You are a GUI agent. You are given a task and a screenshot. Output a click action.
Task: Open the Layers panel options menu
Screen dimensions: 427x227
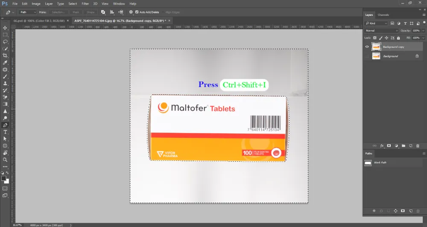click(x=424, y=15)
